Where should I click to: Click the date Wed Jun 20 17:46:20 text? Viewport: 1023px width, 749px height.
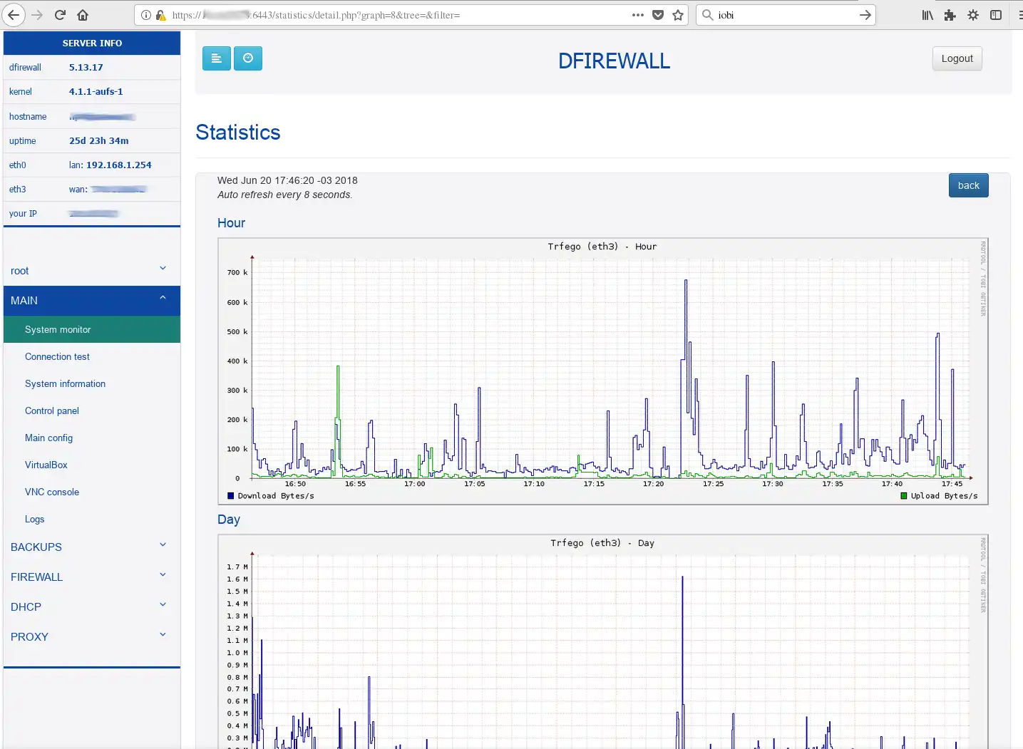coord(287,180)
